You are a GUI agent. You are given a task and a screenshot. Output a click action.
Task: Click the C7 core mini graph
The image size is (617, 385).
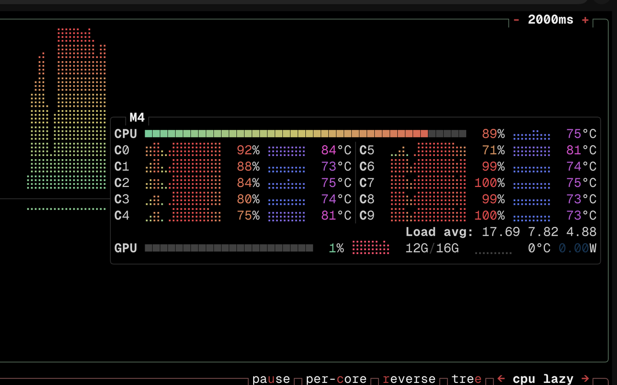point(428,183)
